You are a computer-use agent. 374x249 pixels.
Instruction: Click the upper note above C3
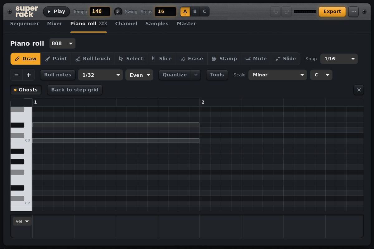coord(116,125)
